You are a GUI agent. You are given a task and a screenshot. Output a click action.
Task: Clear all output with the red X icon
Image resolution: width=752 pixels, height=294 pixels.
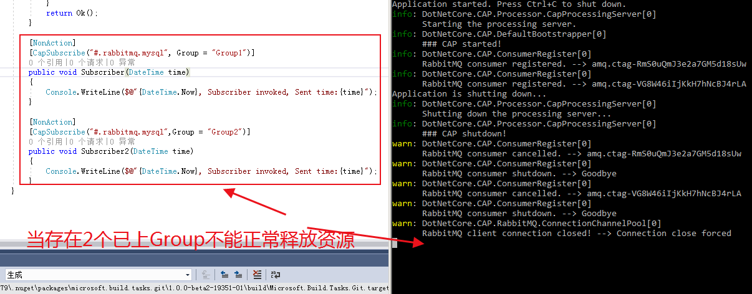[256, 275]
